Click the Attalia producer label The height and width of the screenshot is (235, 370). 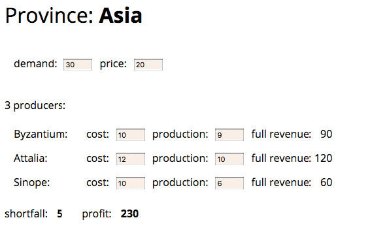31,158
